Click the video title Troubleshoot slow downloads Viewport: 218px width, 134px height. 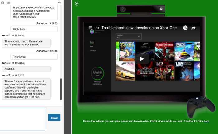point(139,28)
